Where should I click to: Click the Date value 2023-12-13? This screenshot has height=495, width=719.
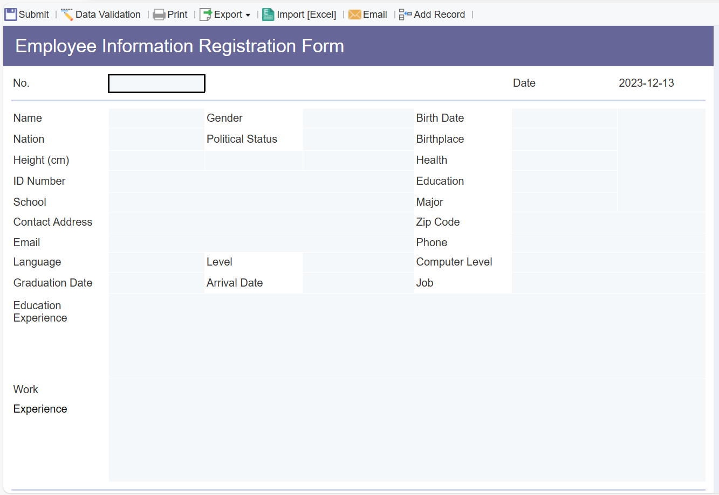[x=646, y=83]
